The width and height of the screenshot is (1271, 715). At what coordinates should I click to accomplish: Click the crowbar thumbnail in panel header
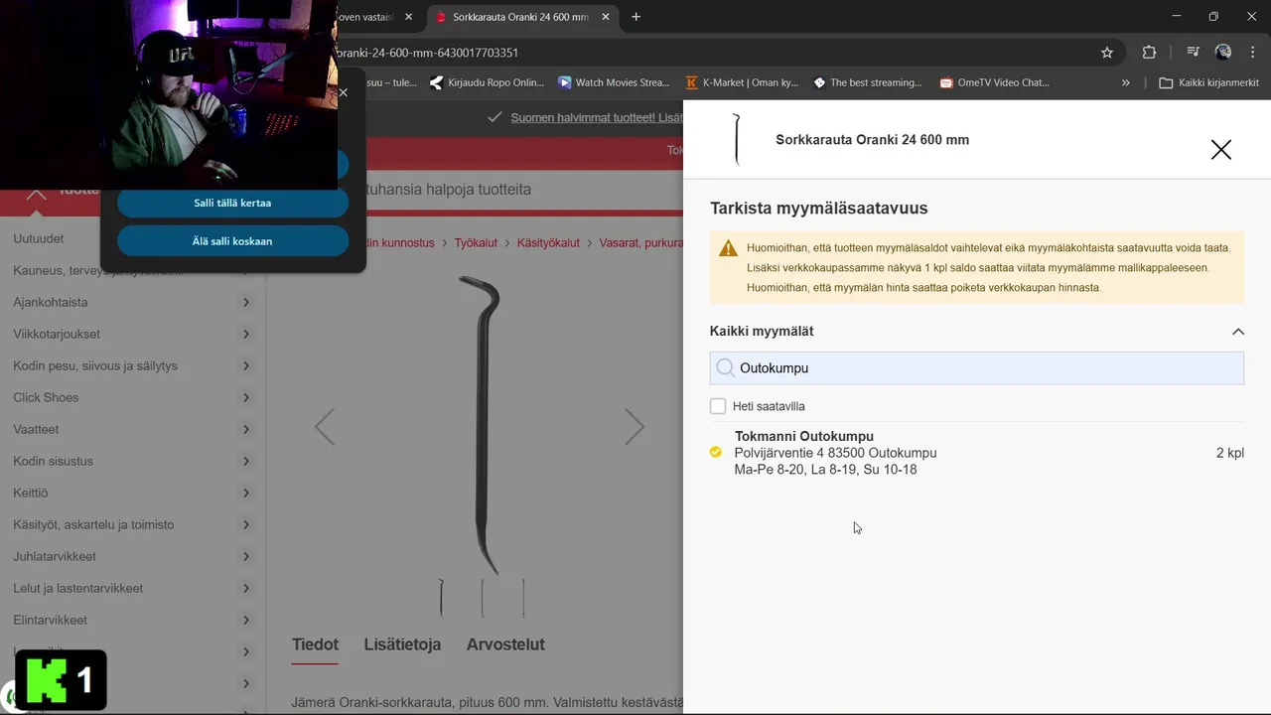point(736,140)
